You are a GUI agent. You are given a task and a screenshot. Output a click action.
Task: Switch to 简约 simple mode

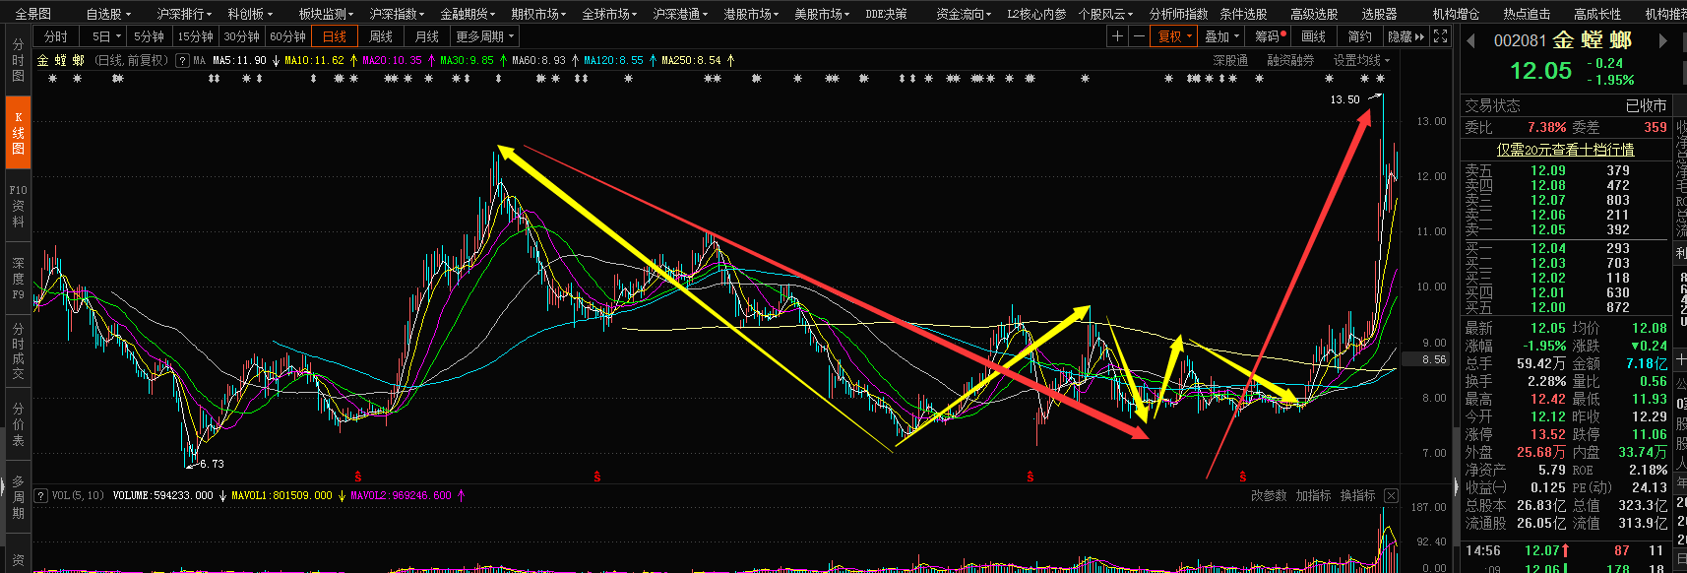(x=1359, y=36)
